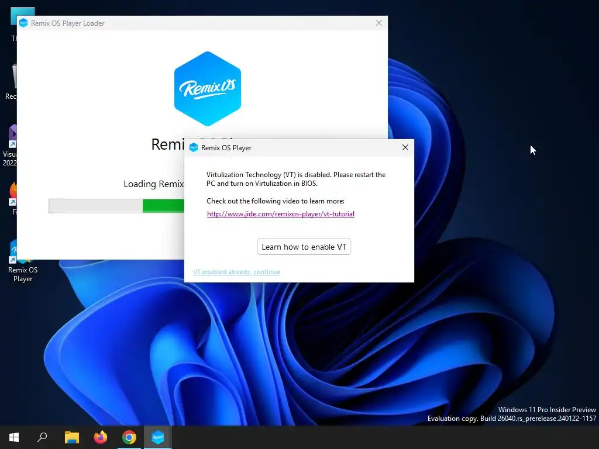Click the "Check out the following video" text

[x=275, y=201]
